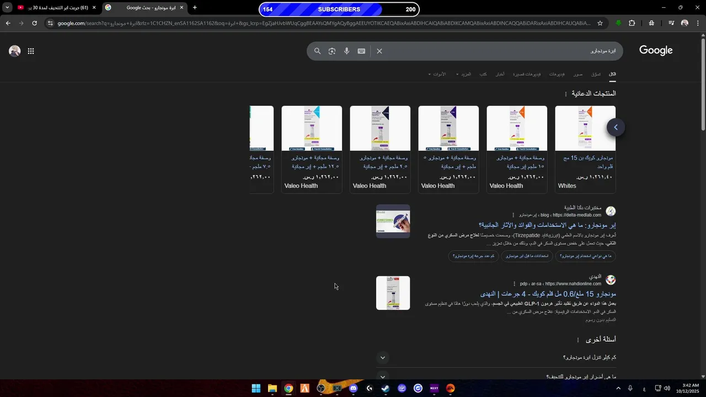This screenshot has height=397, width=706.
Task: Click the taskbar volume speaker icon
Action: (667, 388)
